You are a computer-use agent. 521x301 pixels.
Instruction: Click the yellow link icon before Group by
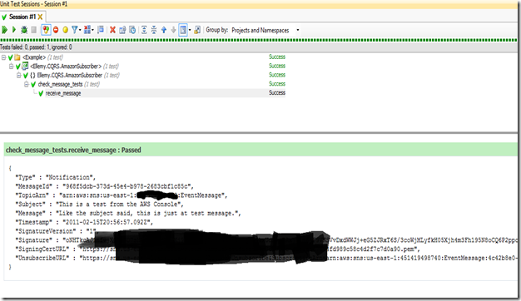click(x=197, y=30)
